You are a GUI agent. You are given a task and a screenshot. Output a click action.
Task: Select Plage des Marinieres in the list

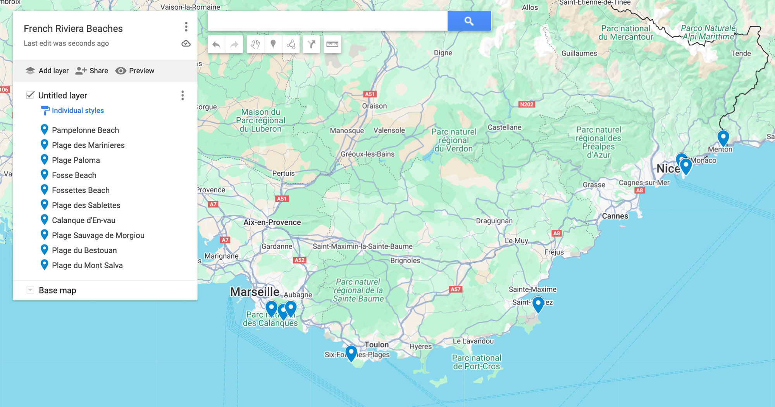click(88, 145)
